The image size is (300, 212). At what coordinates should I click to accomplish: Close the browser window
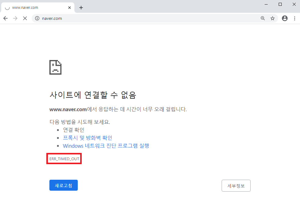click(294, 4)
